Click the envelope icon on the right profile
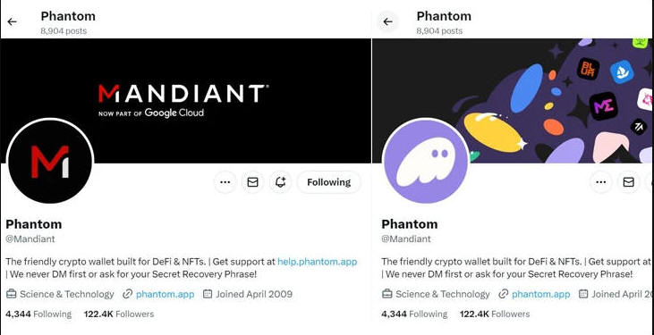This screenshot has height=335, width=654. 629,182
